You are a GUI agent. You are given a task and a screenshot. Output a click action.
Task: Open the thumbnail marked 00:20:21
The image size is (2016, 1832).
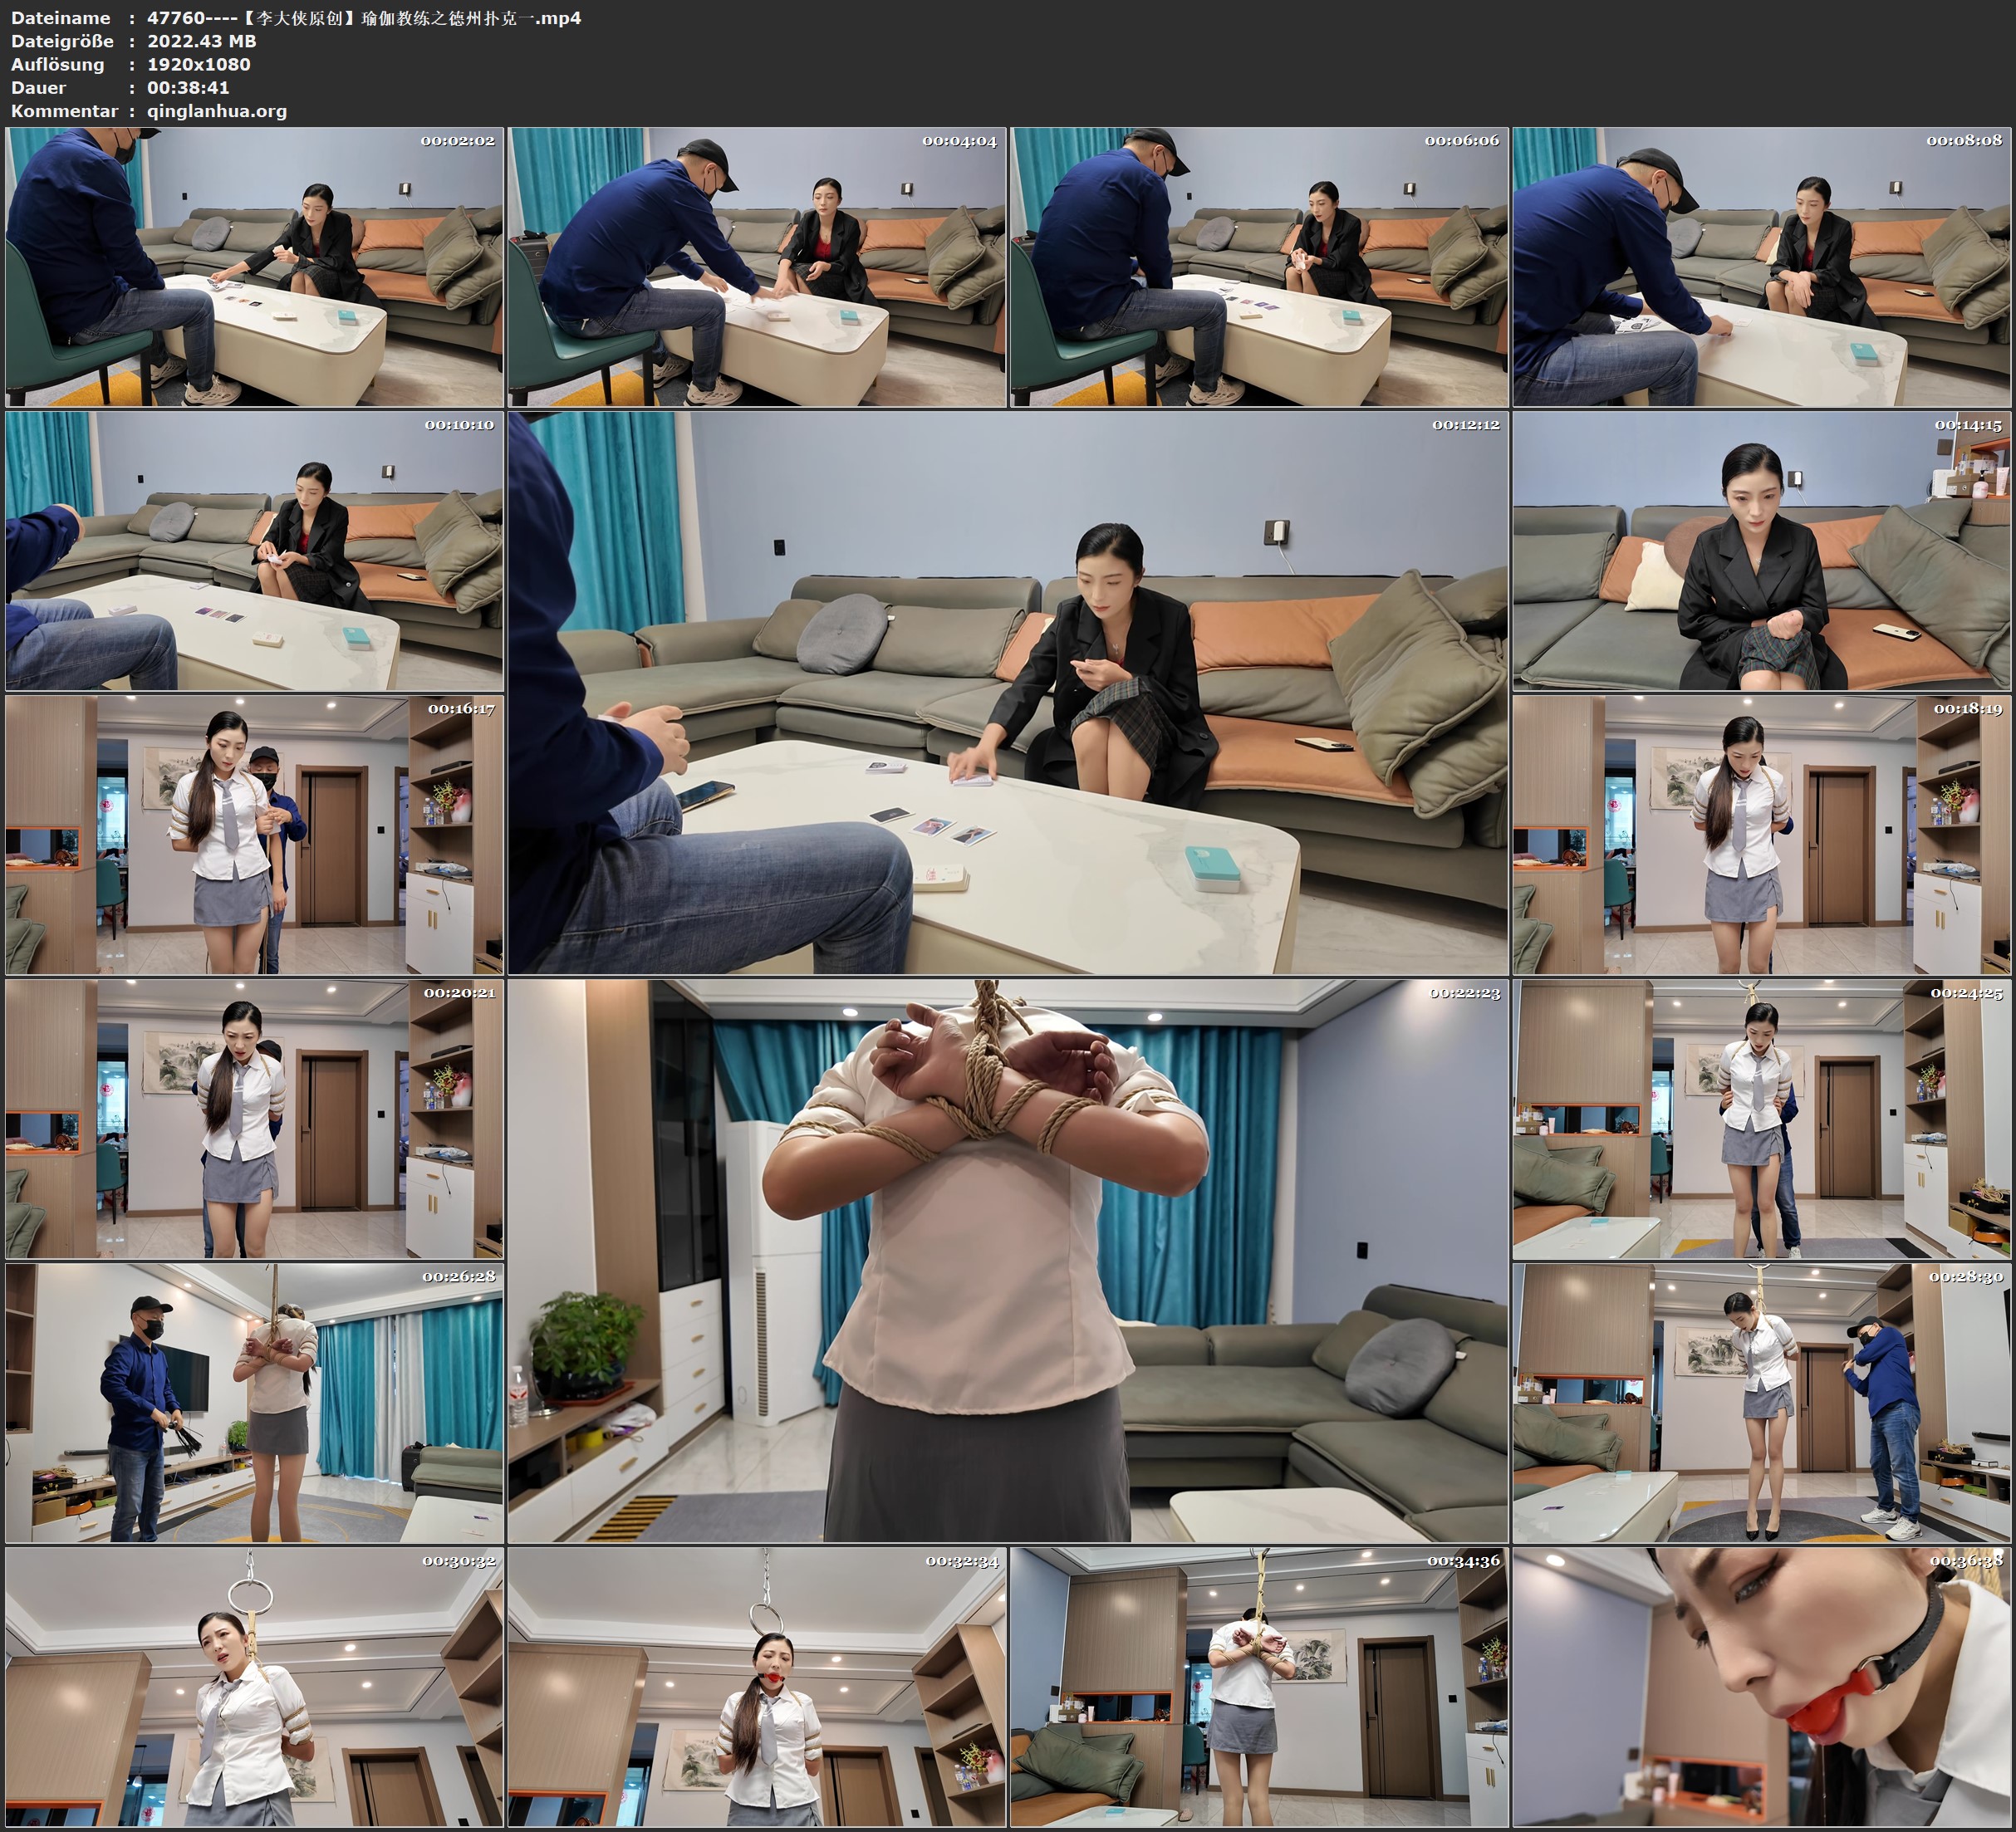[254, 1119]
